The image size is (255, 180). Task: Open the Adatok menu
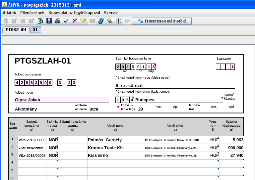click(9, 13)
